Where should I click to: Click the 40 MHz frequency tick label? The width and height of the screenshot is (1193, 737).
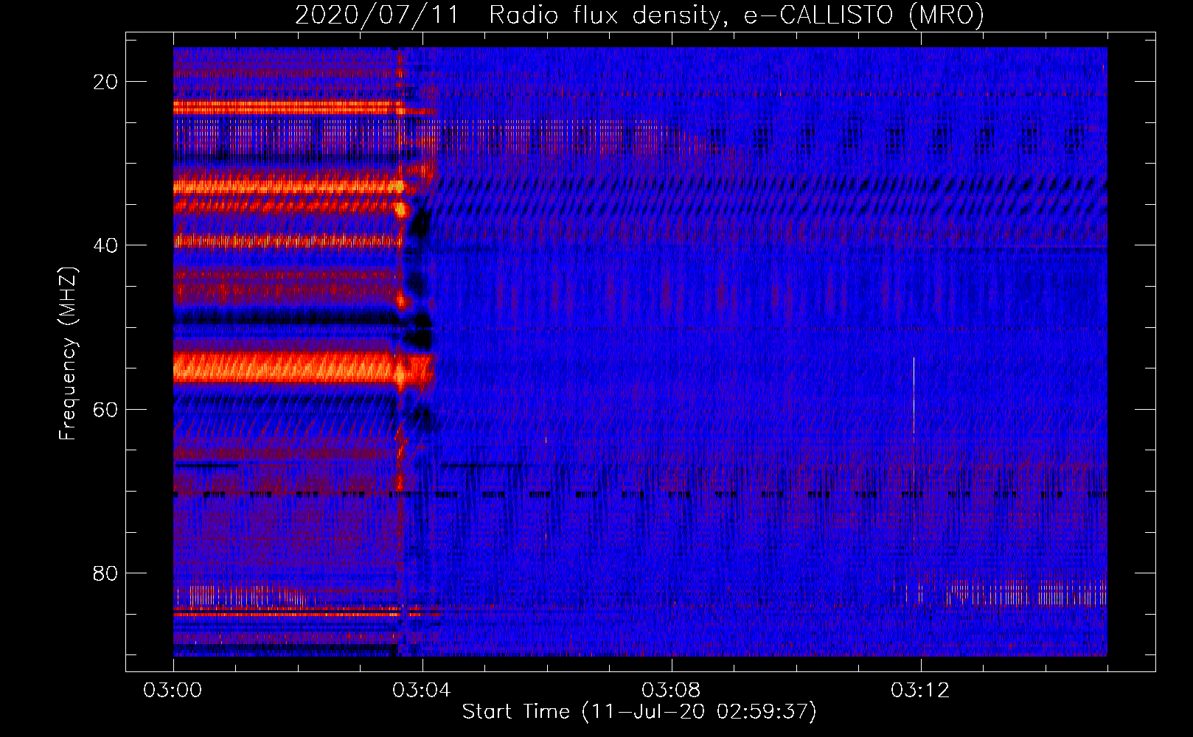106,245
